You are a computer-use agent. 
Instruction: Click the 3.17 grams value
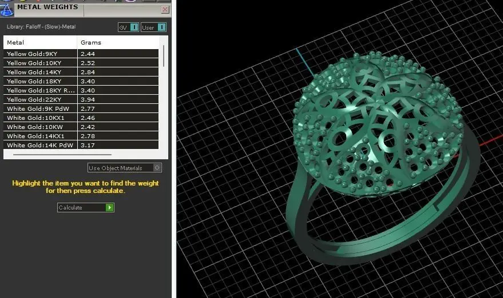click(x=88, y=145)
